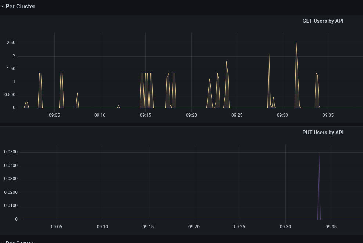Click the small GET Users bump near 09:12
This screenshot has height=243, width=363.
tap(118, 106)
